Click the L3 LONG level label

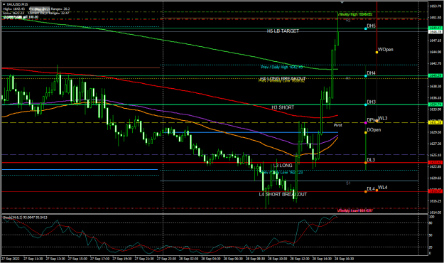(x=283, y=165)
